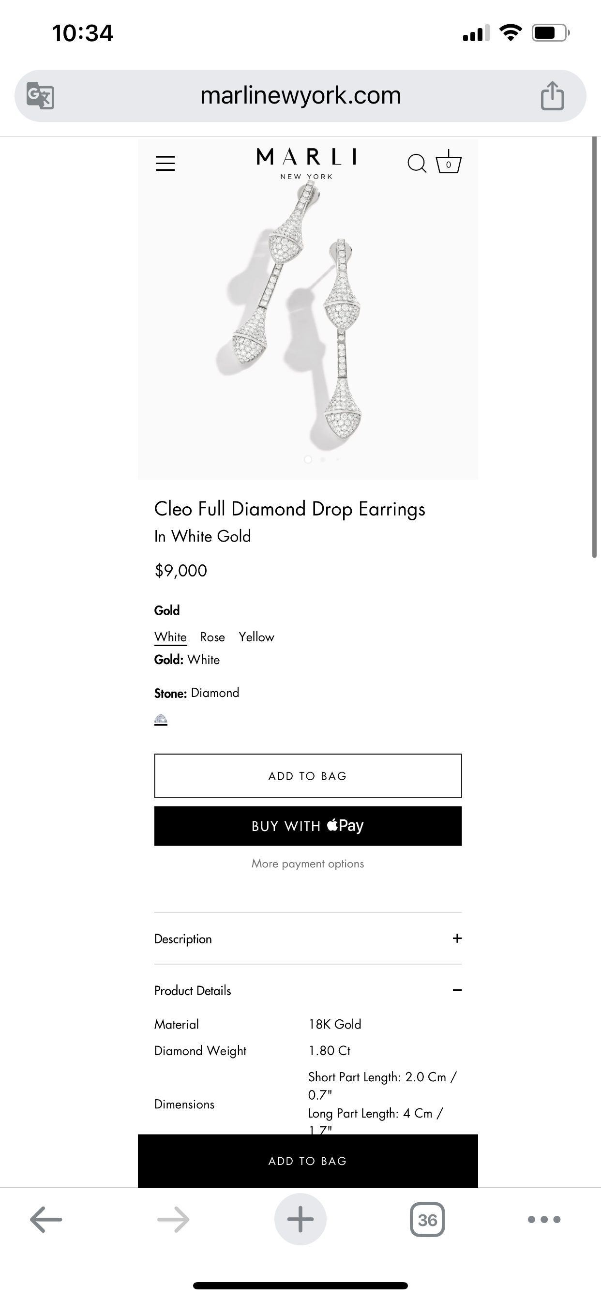Open the browser three-dot more menu
Viewport: 601px width, 1301px height.
pyautogui.click(x=544, y=1219)
